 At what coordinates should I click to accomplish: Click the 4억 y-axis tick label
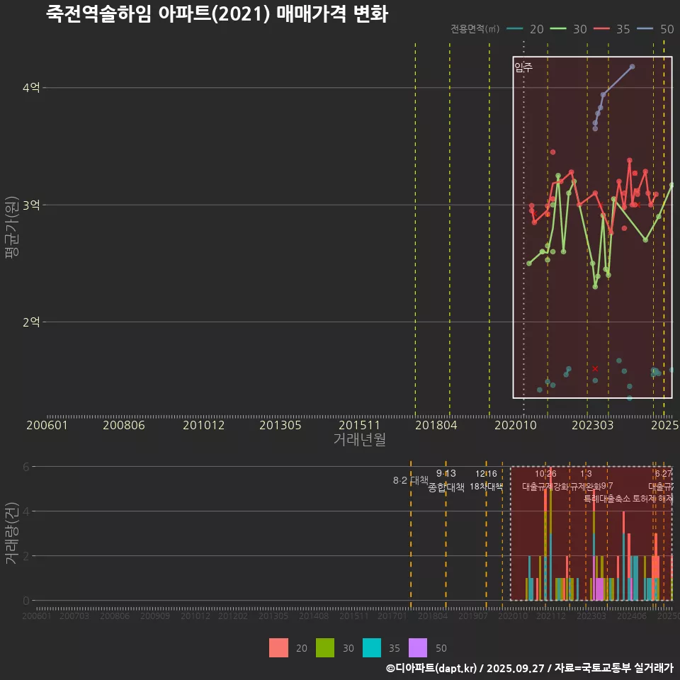tap(30, 88)
